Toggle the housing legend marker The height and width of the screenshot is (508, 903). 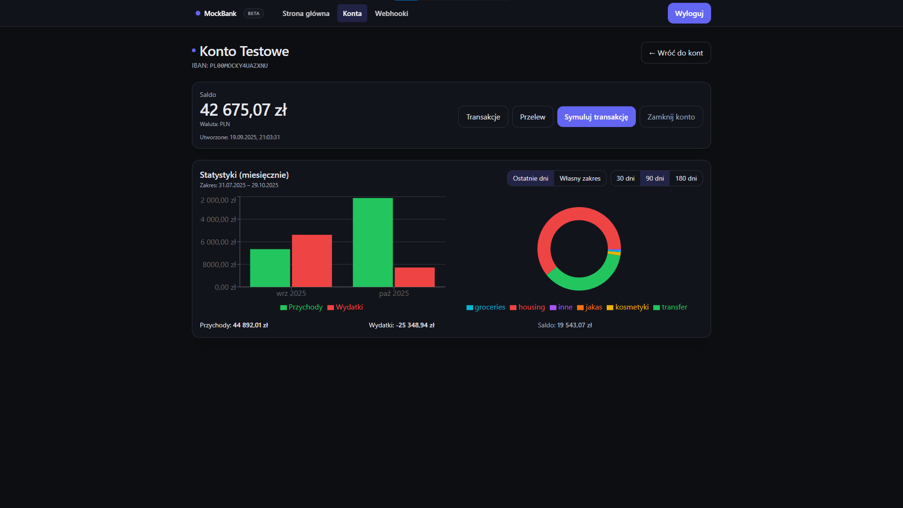tap(513, 308)
